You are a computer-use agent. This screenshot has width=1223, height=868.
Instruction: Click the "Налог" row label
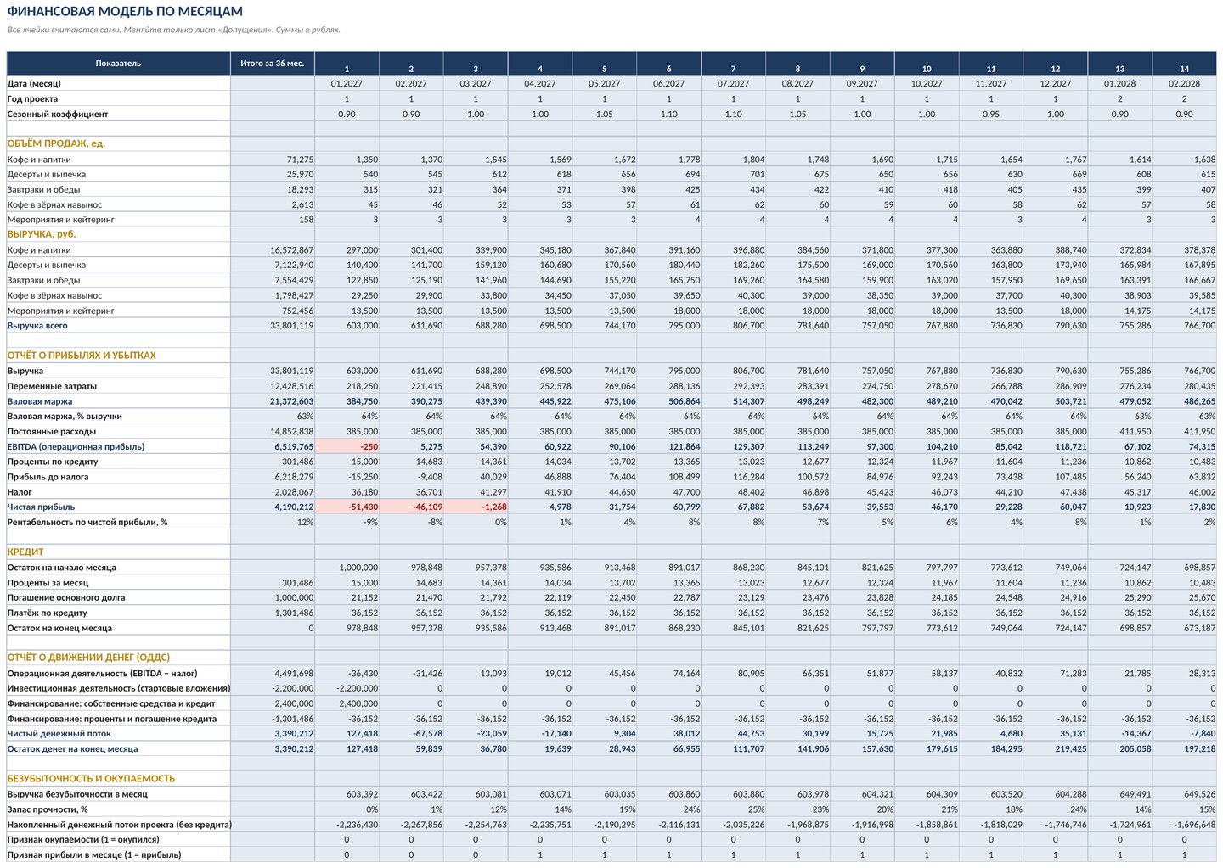click(20, 492)
